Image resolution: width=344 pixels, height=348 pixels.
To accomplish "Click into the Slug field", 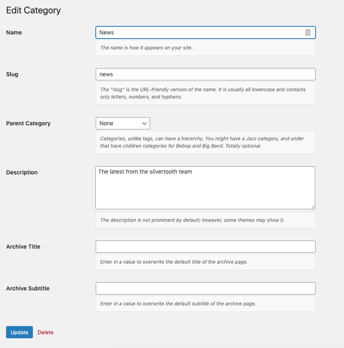I will tap(206, 74).
